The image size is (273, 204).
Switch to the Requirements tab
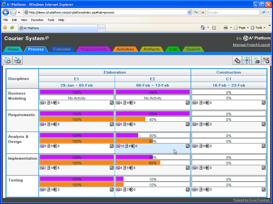[x=94, y=49]
